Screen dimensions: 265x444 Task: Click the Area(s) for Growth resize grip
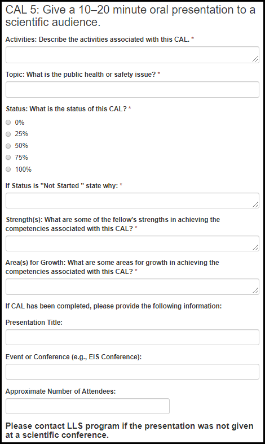coord(255,290)
